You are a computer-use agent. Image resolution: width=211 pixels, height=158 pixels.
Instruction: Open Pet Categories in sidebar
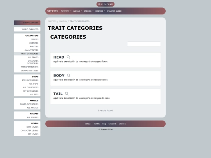coord(31,91)
